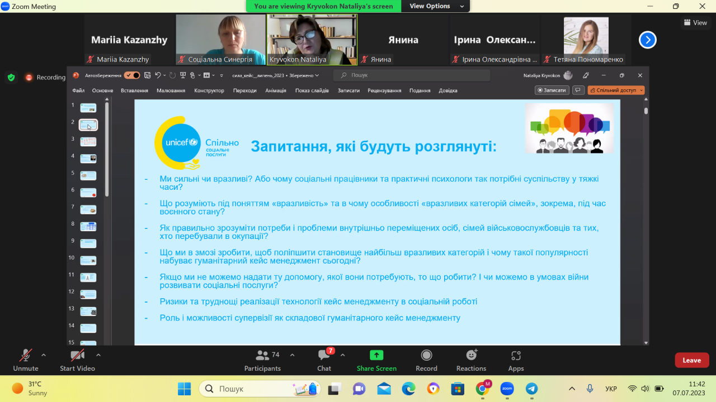The height and width of the screenshot is (402, 716).
Task: Open the quick access toolbar customize arrow
Action: point(222,75)
